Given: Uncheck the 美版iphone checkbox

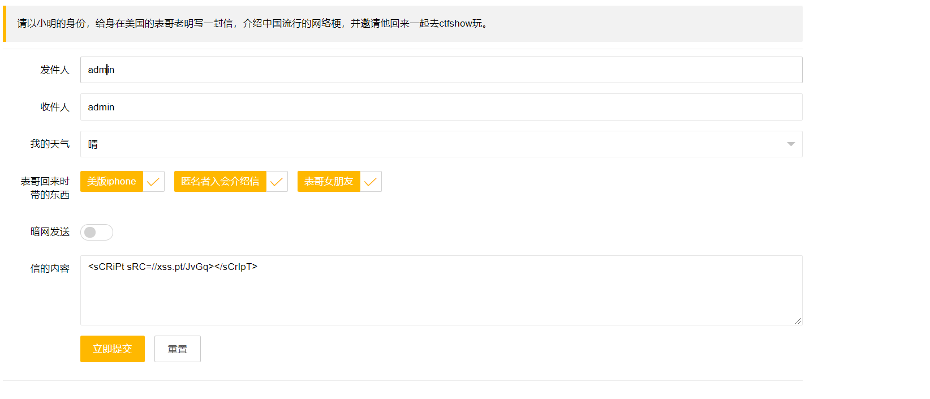Looking at the screenshot, I should [x=122, y=181].
